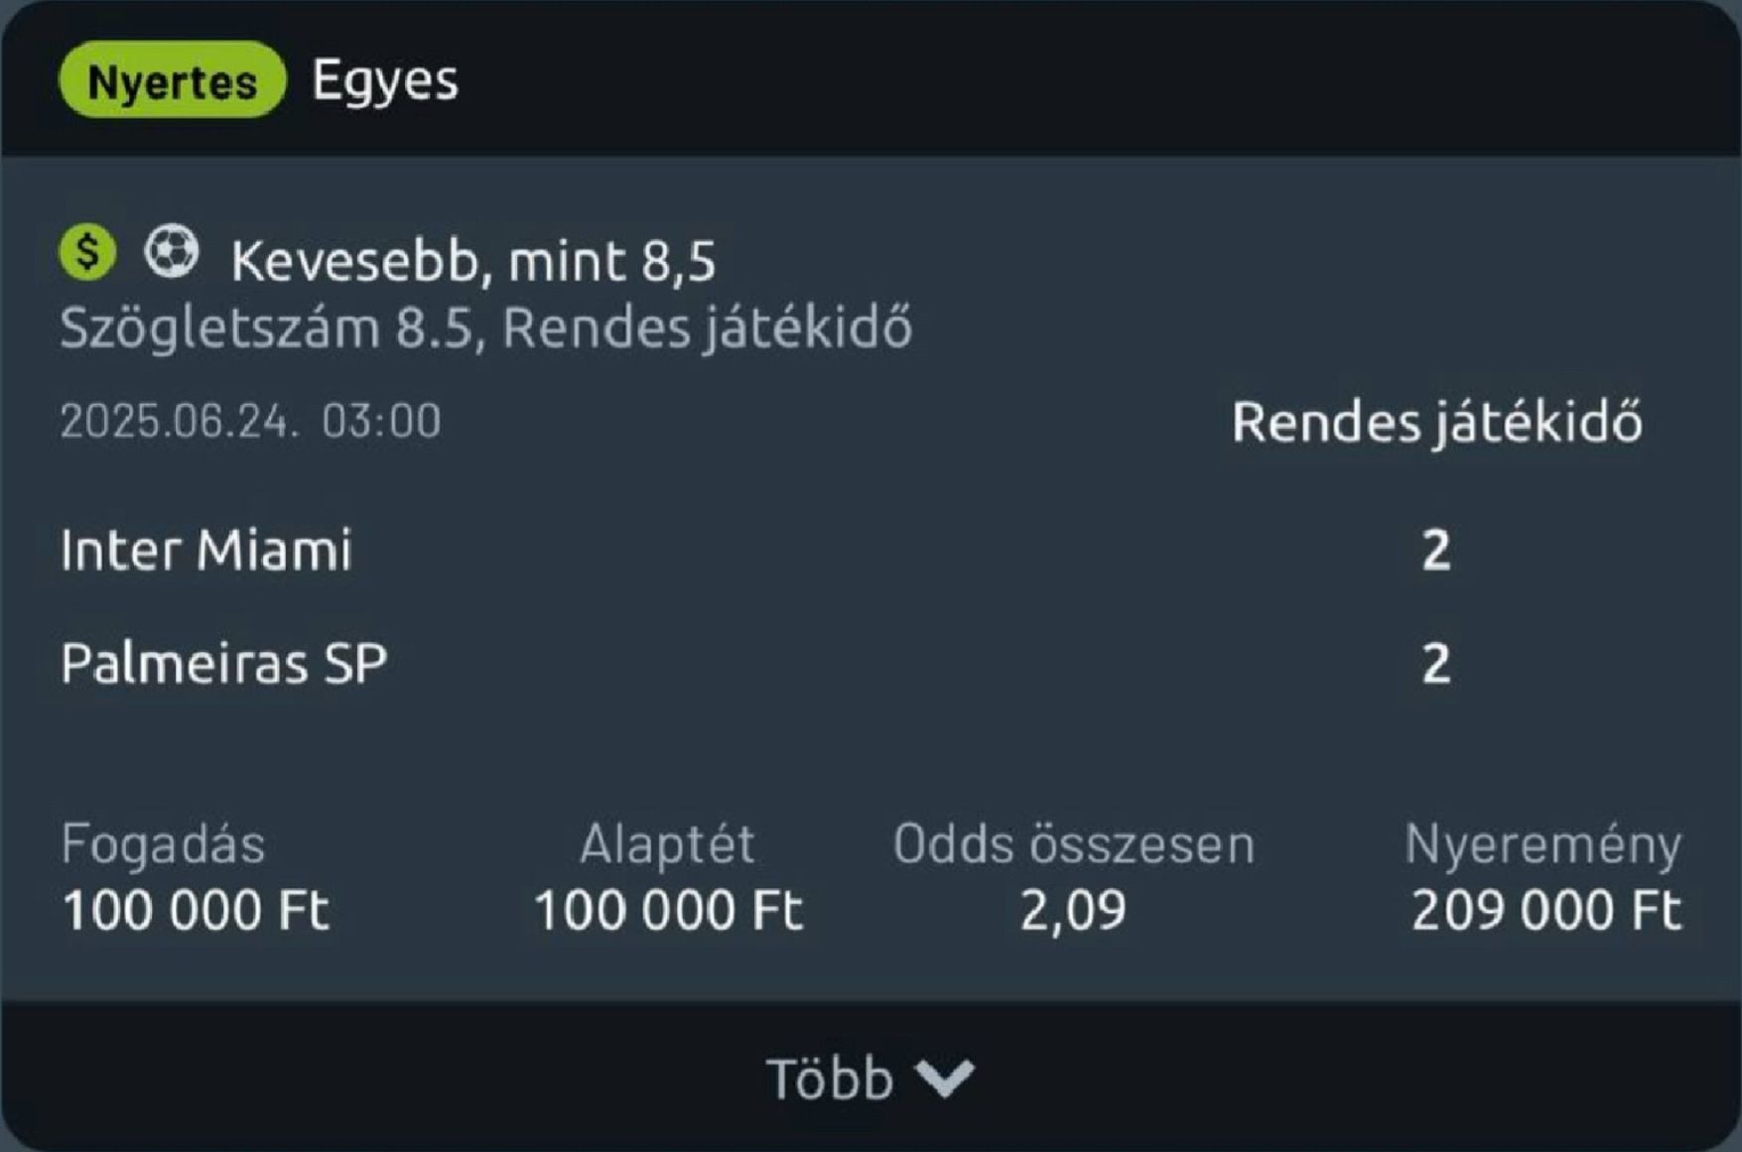
Task: Click the Több label text
Action: (x=829, y=1078)
